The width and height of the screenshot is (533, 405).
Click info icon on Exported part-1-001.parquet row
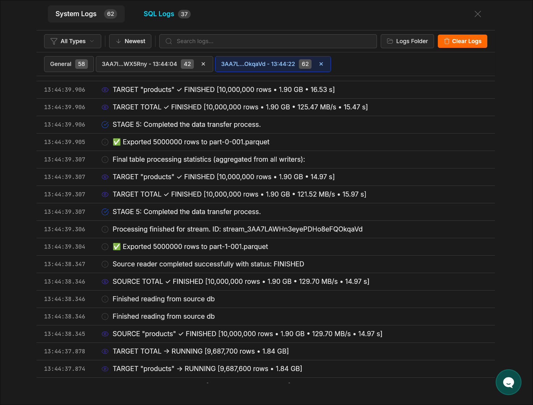coord(105,247)
